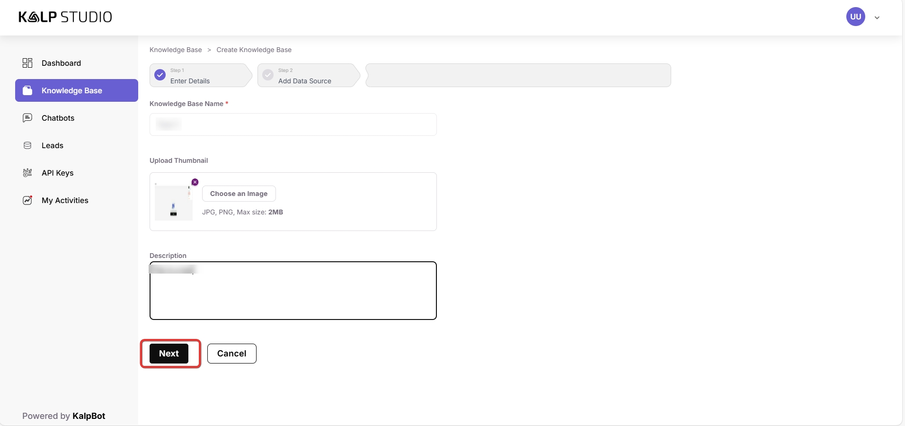Viewport: 905px width, 426px height.
Task: Switch to Add Data Source step
Action: (x=304, y=81)
